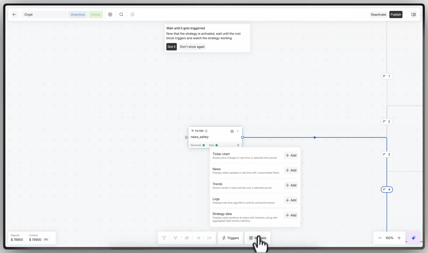Click Got it on the hint popup

171,47
